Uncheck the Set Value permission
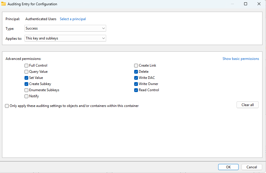266x173 pixels. (27, 78)
